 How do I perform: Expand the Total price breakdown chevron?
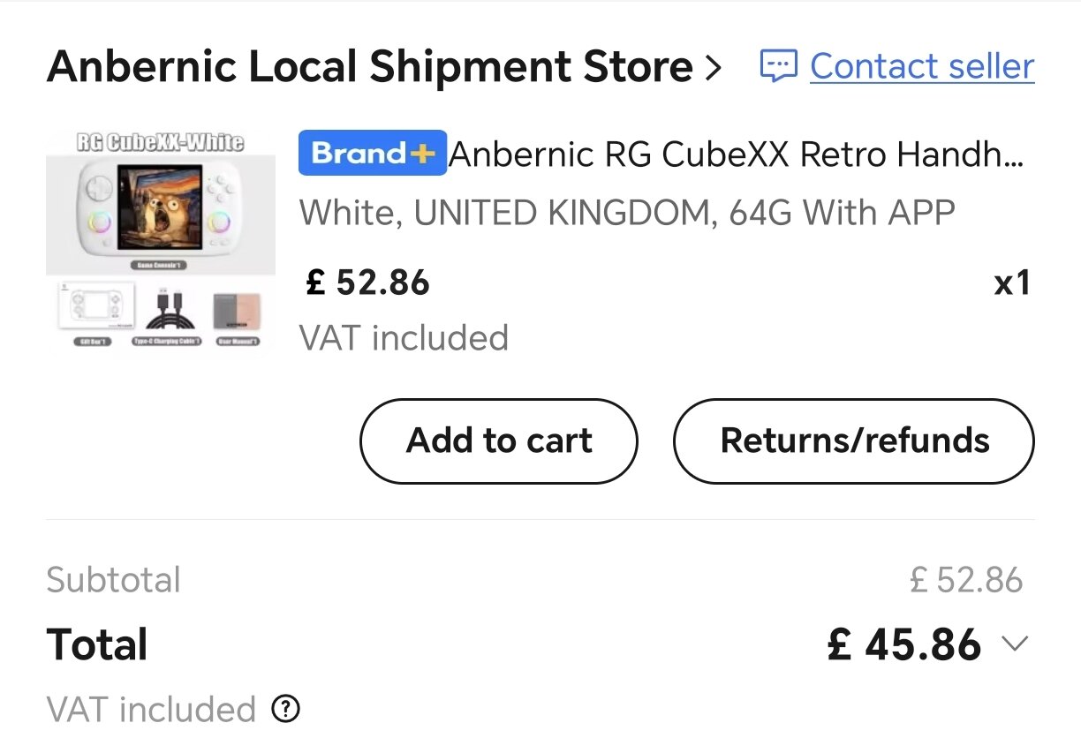tap(1015, 645)
